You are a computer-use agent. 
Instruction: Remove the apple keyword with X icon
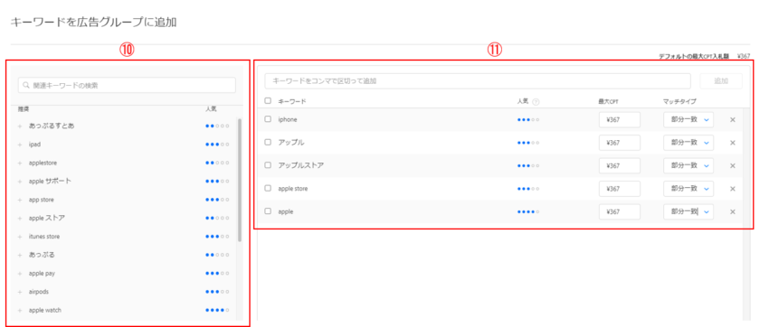[x=732, y=212]
